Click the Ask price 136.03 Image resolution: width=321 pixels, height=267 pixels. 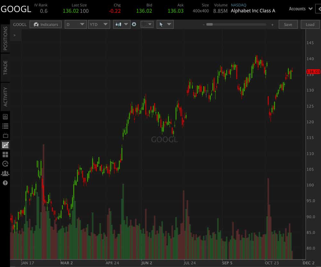(x=176, y=11)
